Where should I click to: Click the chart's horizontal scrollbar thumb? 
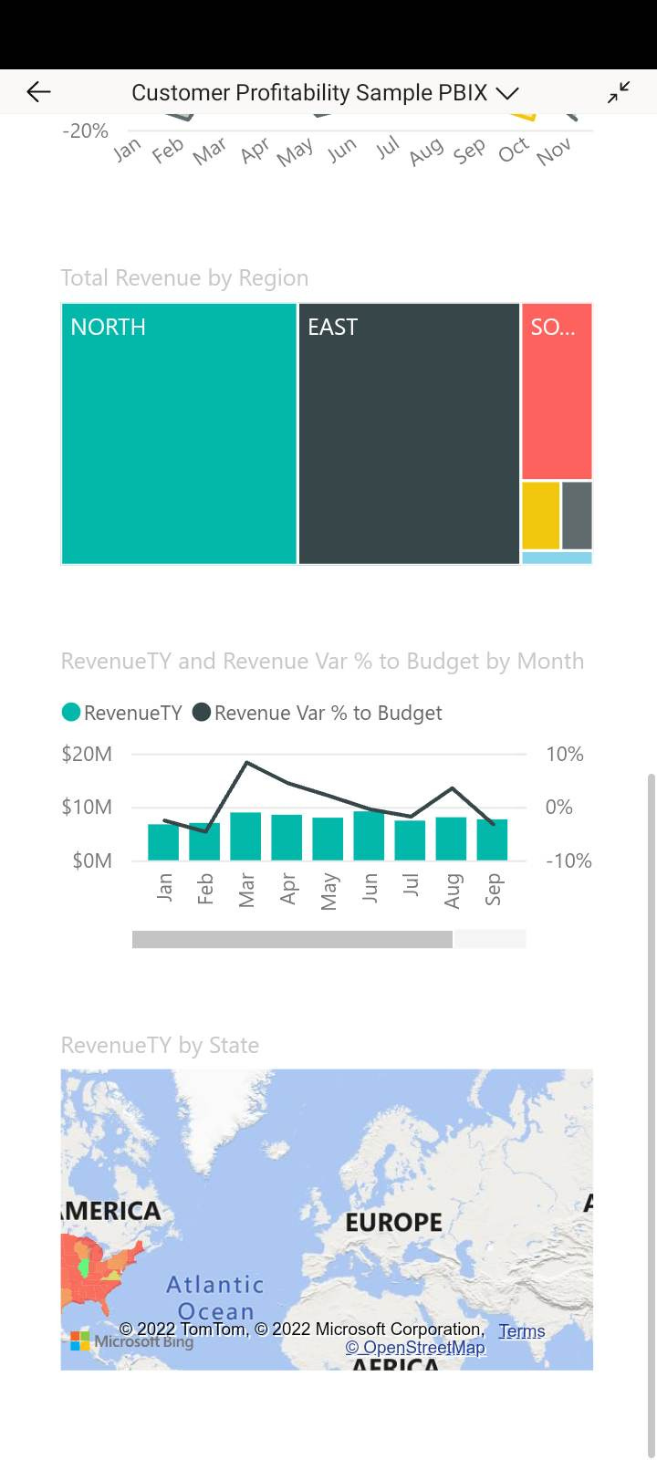tap(292, 939)
